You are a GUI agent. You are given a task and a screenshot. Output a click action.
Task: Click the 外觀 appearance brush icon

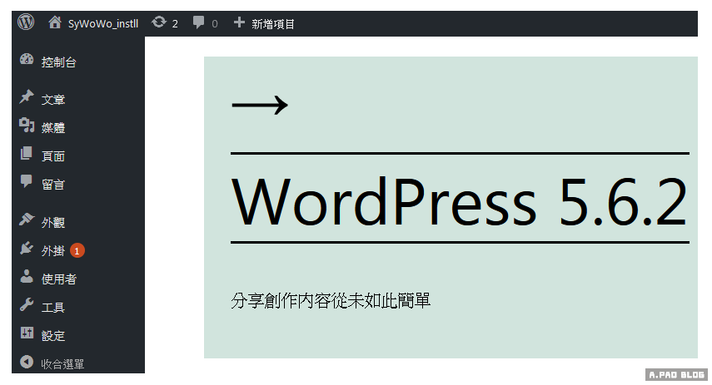click(x=27, y=221)
